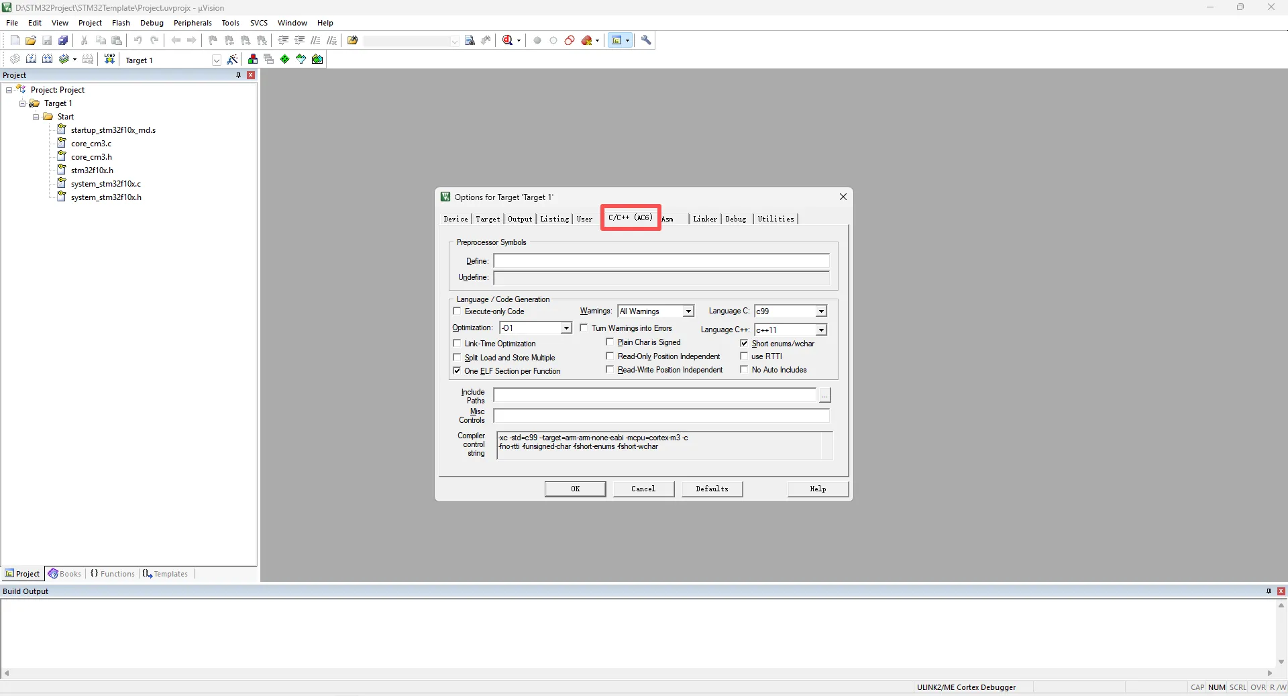This screenshot has height=696, width=1288.
Task: Enable Execute-only Code checkbox
Action: click(458, 311)
